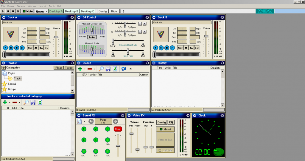The image size is (305, 161).
Task: Click refresh icon in Tracks category toolbar
Action: (x=40, y=102)
